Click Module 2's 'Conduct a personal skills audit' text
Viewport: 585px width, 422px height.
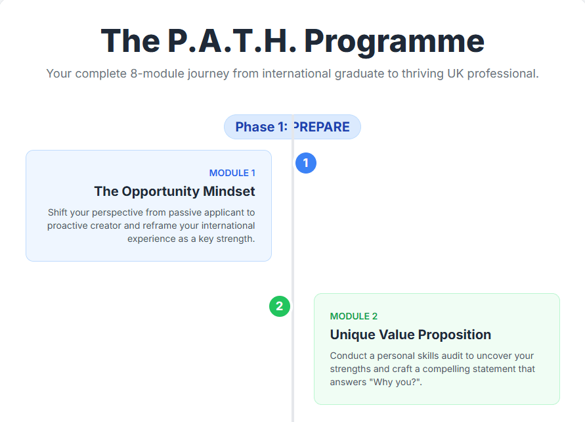point(431,356)
